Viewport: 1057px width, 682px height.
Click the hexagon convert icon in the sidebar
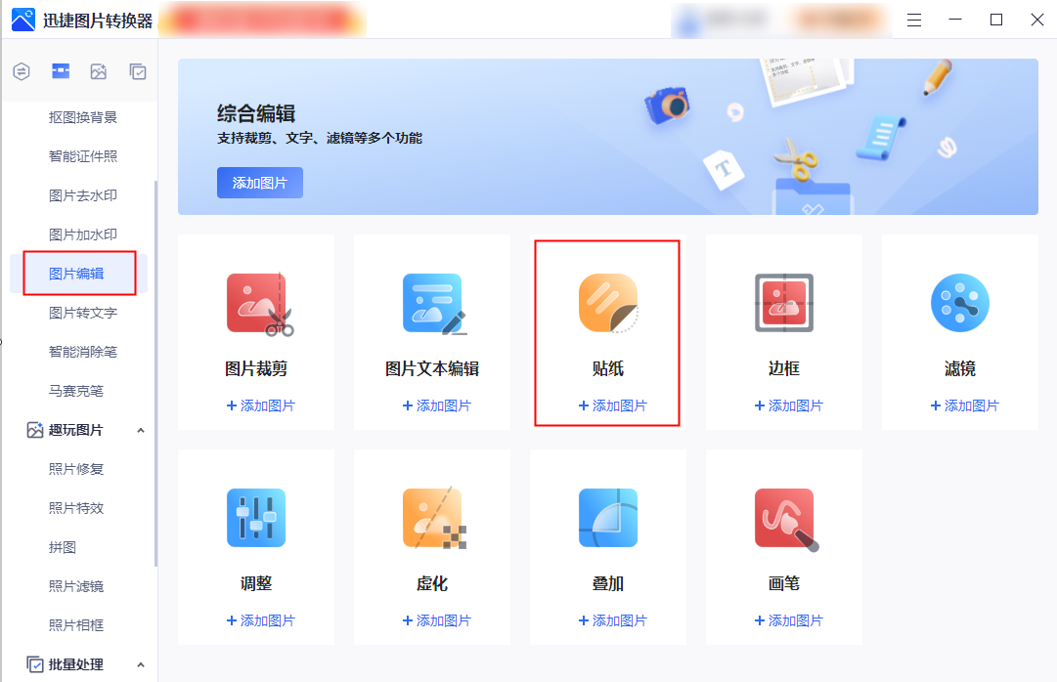point(22,71)
